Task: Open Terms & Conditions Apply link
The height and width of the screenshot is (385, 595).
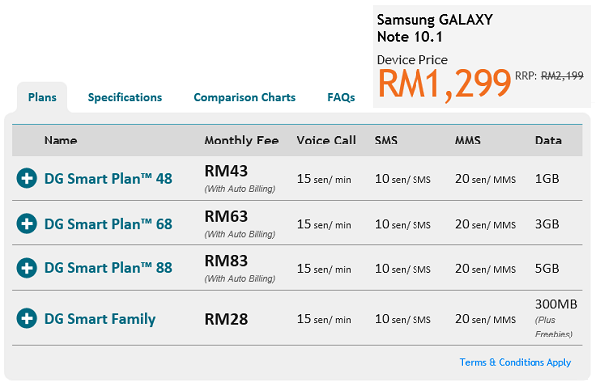Action: coord(516,362)
